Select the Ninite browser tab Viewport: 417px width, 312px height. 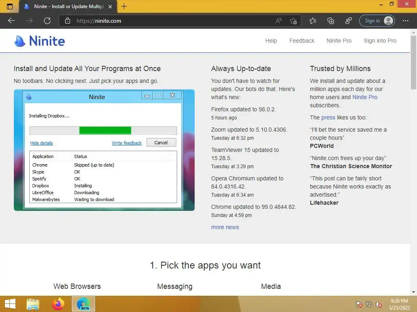tap(68, 6)
